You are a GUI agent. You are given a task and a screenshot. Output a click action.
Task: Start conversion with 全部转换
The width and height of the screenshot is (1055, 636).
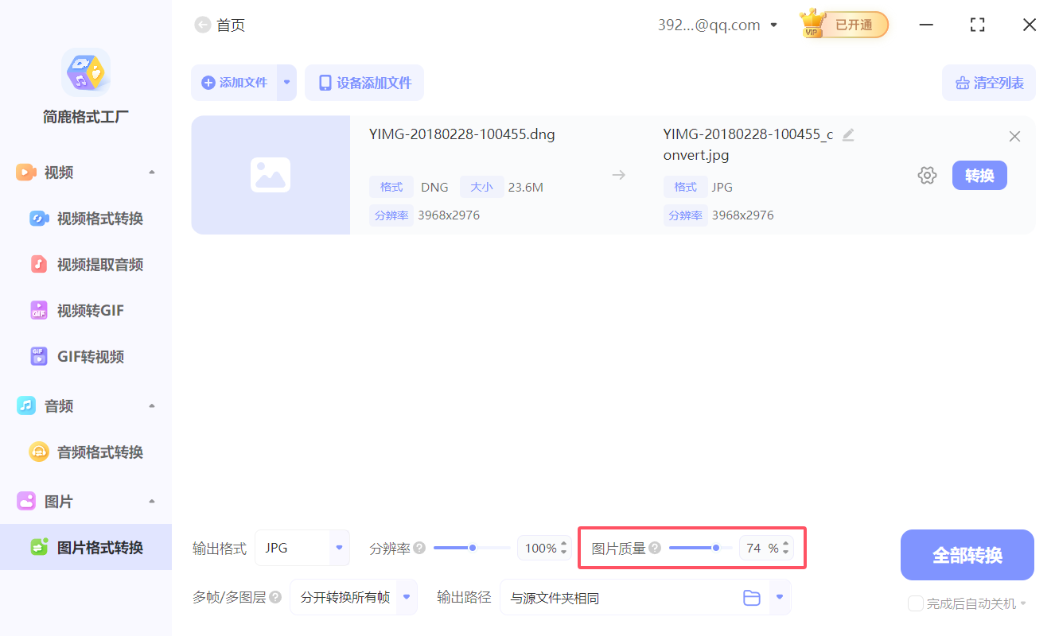point(967,554)
